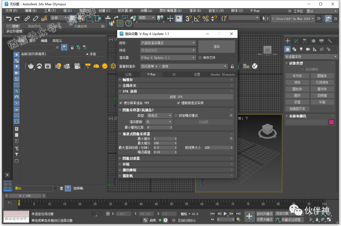
Task: Click the Redo arrow icon
Action: coord(17,19)
